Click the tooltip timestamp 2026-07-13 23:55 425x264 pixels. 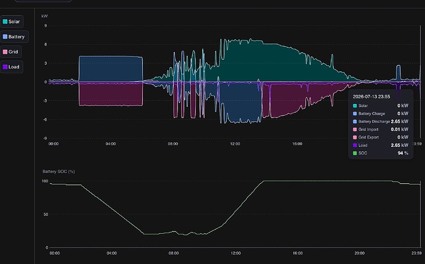coord(371,97)
